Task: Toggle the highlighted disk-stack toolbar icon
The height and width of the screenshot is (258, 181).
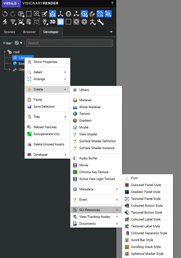Action: point(108,14)
